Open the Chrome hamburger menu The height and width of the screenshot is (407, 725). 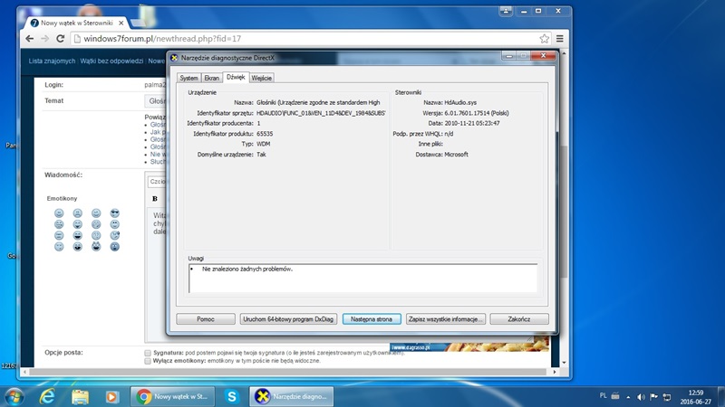tap(559, 39)
